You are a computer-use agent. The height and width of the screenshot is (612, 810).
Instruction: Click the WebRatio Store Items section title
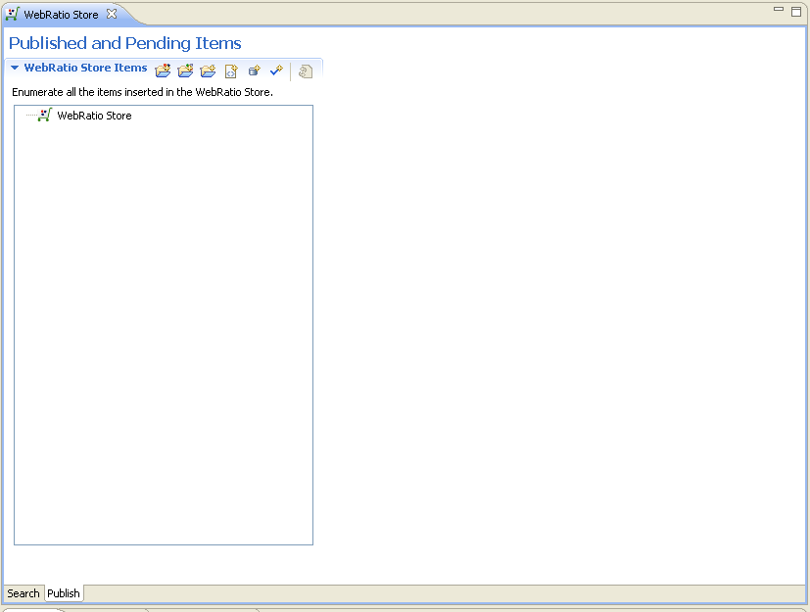(x=86, y=68)
